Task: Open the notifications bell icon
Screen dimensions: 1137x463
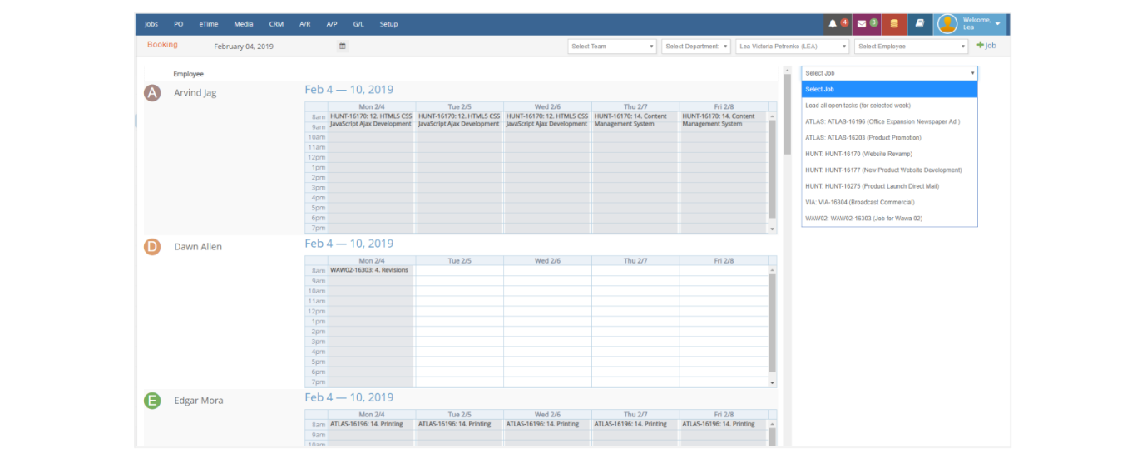Action: pos(833,24)
